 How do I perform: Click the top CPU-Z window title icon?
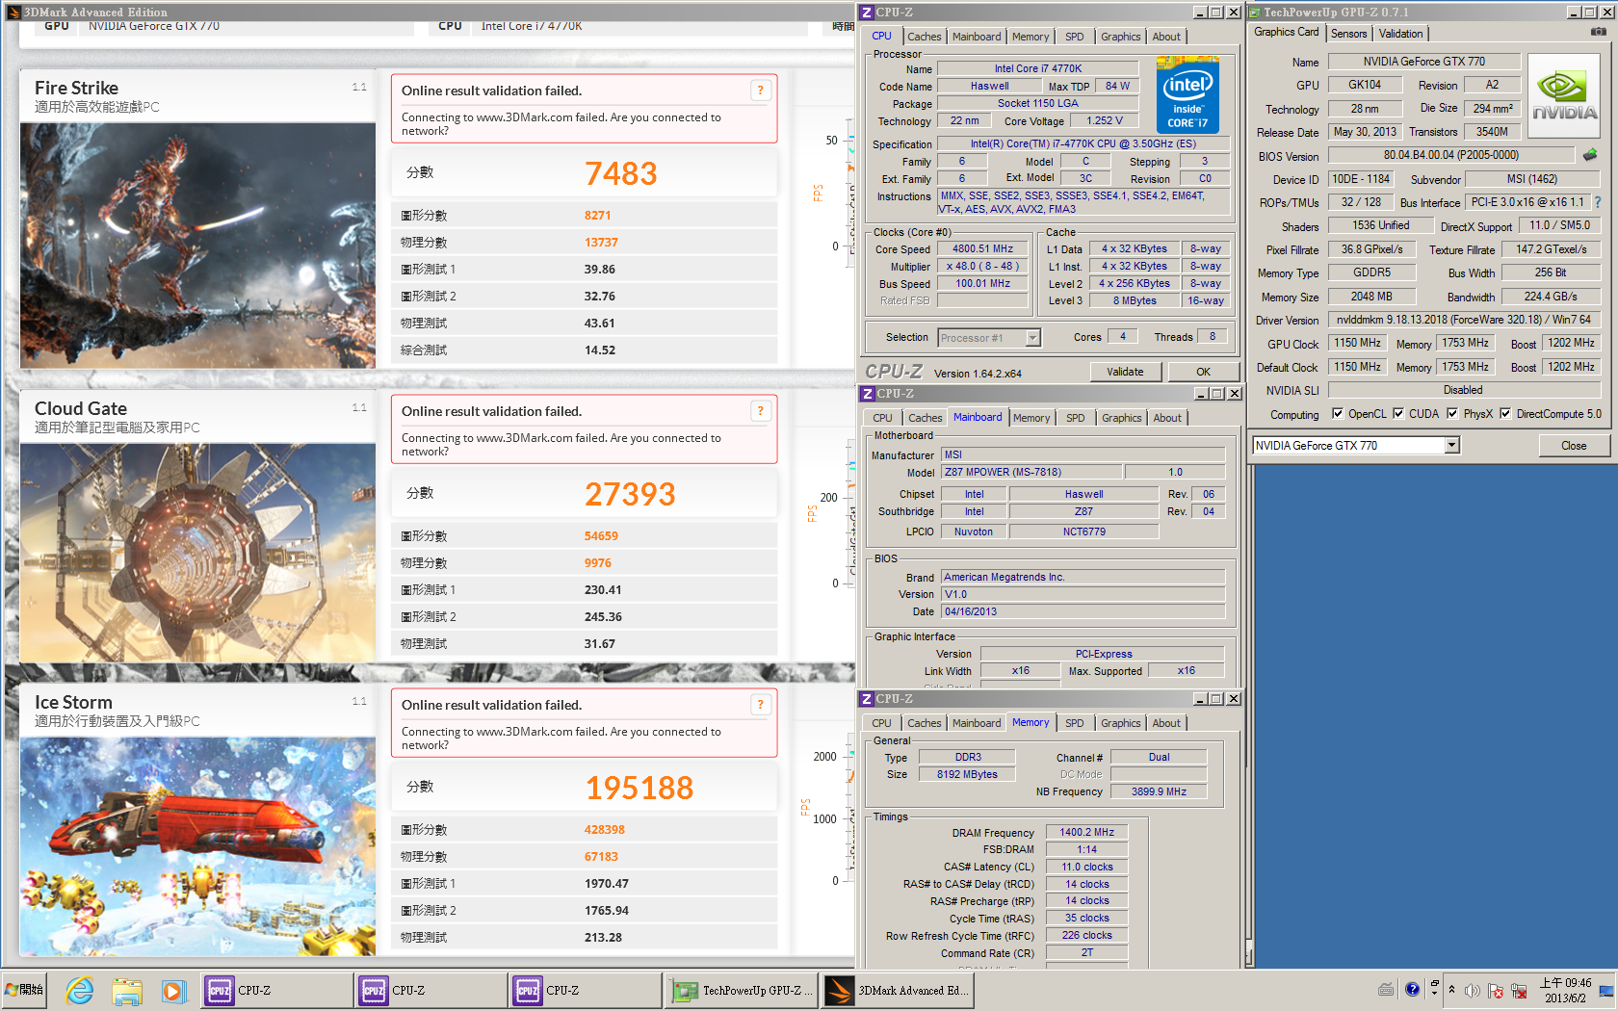pos(868,13)
